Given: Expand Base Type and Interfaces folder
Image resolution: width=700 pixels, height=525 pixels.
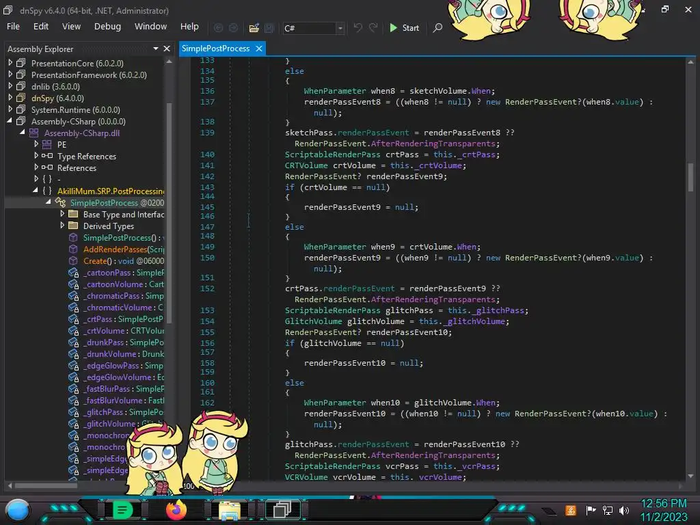Looking at the screenshot, I should tap(62, 214).
